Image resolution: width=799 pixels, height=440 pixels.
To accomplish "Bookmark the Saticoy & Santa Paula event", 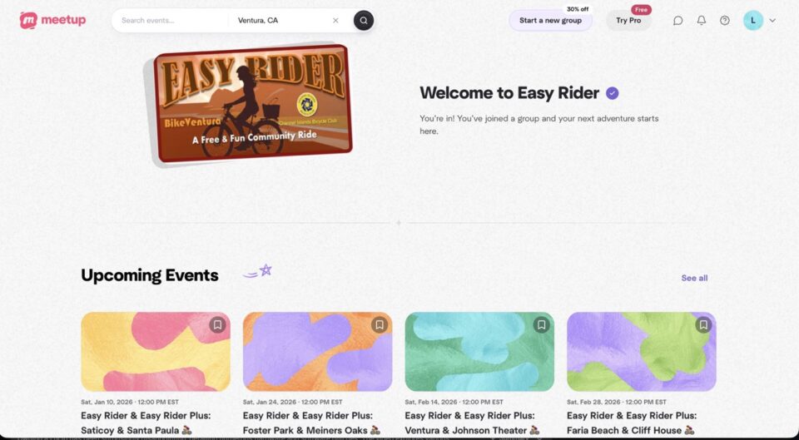I will [217, 325].
